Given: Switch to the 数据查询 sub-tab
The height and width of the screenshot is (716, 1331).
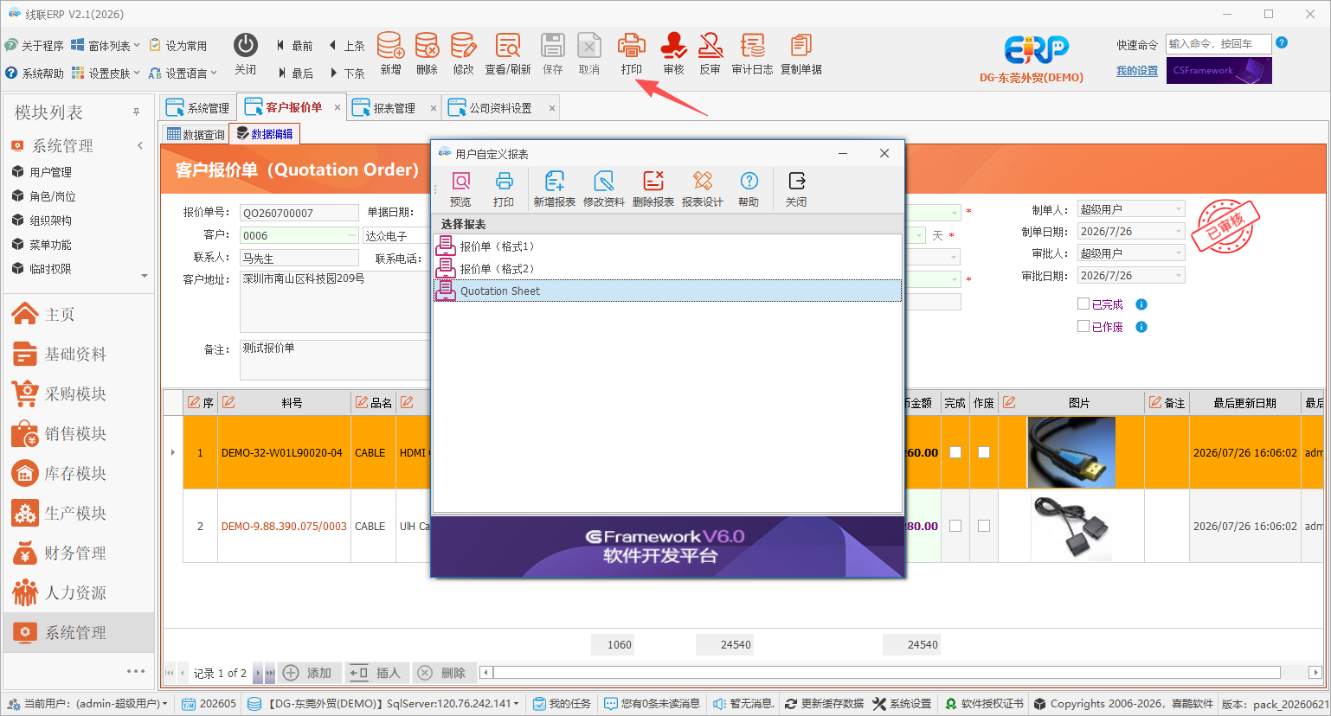Looking at the screenshot, I should click(x=196, y=134).
